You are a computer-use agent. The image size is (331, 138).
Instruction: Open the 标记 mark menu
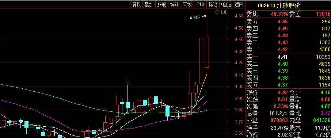pos(213,4)
